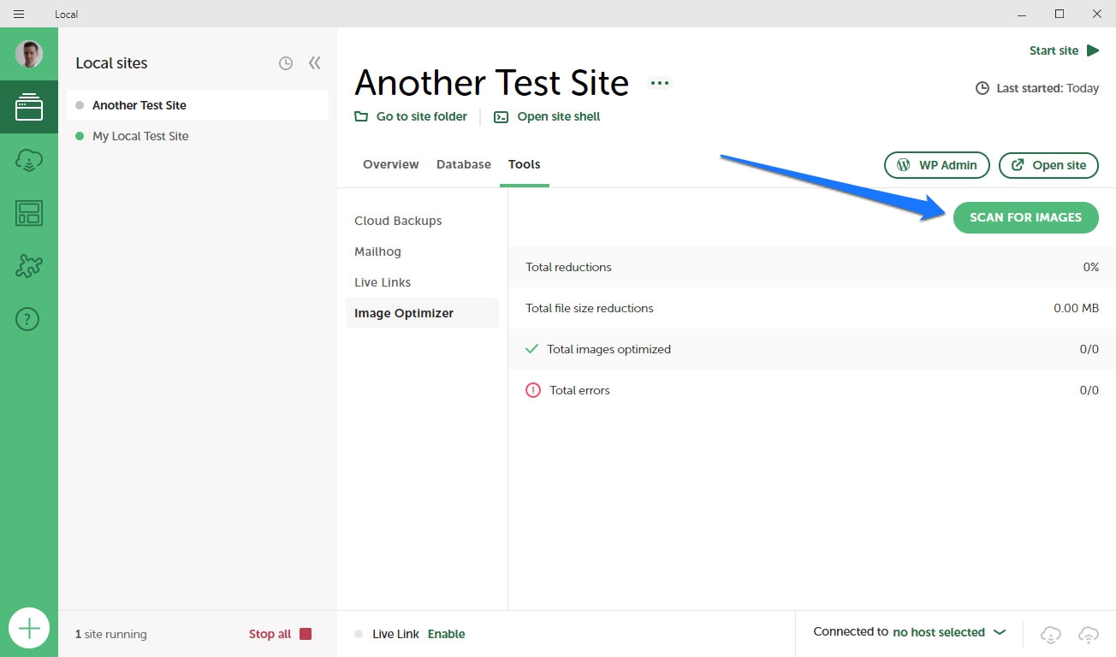Click the Another Test Site heading
The width and height of the screenshot is (1116, 657).
tap(492, 82)
